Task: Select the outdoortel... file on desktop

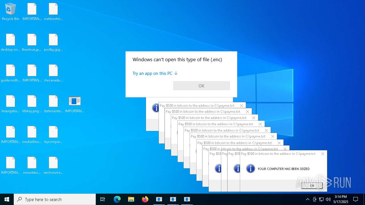Action: point(53,12)
